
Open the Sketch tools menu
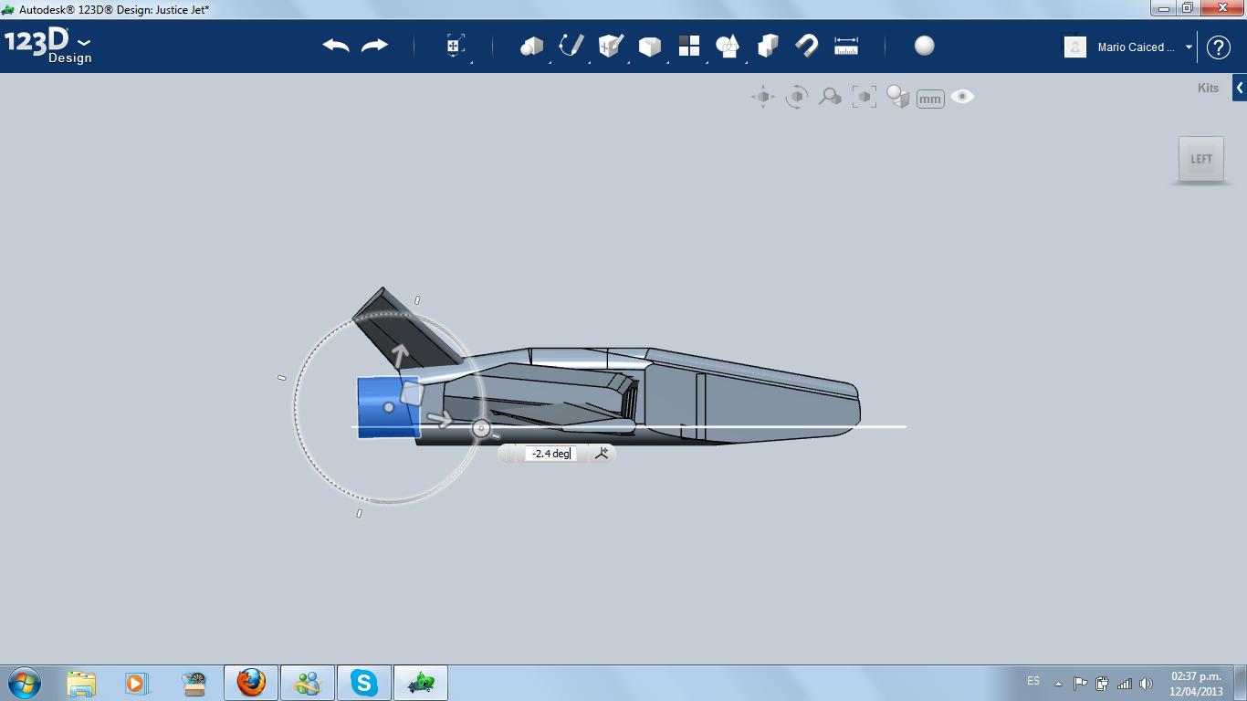pyautogui.click(x=571, y=46)
